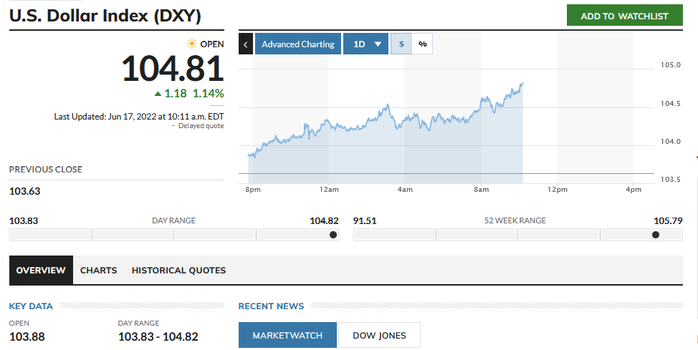Open the 1D time range dropdown
Viewport: 698px width, 350px height.
click(x=365, y=44)
